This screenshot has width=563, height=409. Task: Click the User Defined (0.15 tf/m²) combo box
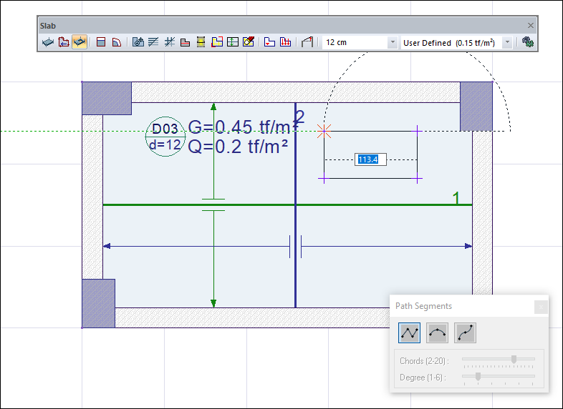click(450, 43)
